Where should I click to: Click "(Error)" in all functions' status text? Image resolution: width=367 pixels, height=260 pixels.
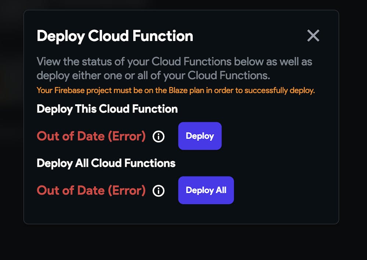[127, 191]
